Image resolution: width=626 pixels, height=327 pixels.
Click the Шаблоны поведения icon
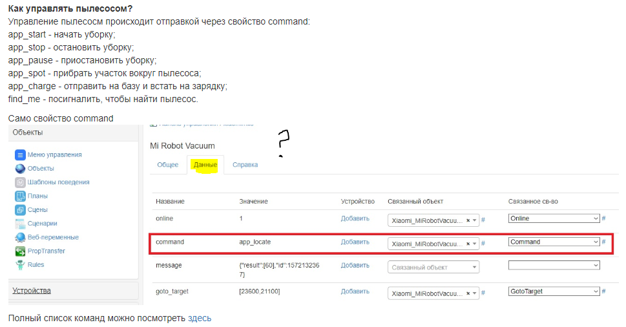pyautogui.click(x=20, y=182)
